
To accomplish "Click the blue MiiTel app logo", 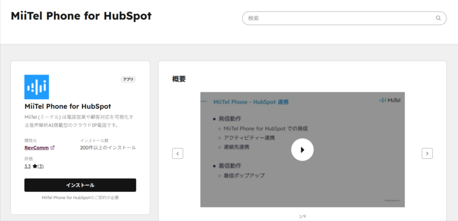I will (37, 87).
